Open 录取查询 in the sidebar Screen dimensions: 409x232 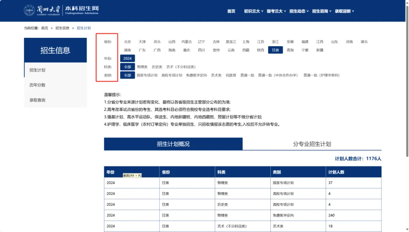pyautogui.click(x=37, y=100)
